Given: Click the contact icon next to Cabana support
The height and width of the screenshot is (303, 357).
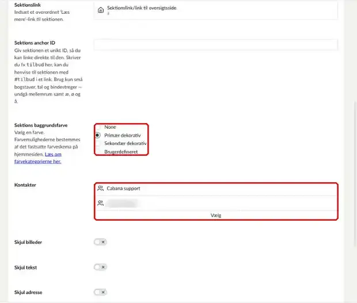Looking at the screenshot, I should pos(100,188).
